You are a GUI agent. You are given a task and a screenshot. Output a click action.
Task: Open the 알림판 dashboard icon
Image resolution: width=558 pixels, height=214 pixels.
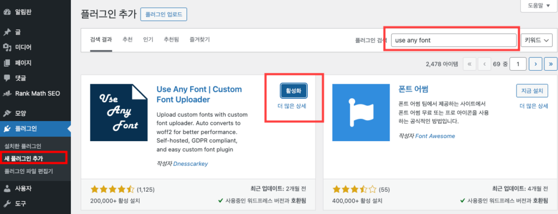pos(7,12)
